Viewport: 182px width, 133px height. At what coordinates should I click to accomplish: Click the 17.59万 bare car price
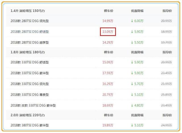coord(108,73)
